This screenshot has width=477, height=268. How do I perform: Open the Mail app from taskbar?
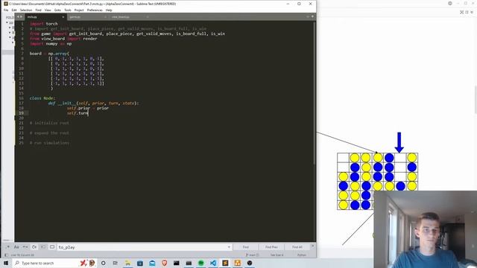(152, 263)
